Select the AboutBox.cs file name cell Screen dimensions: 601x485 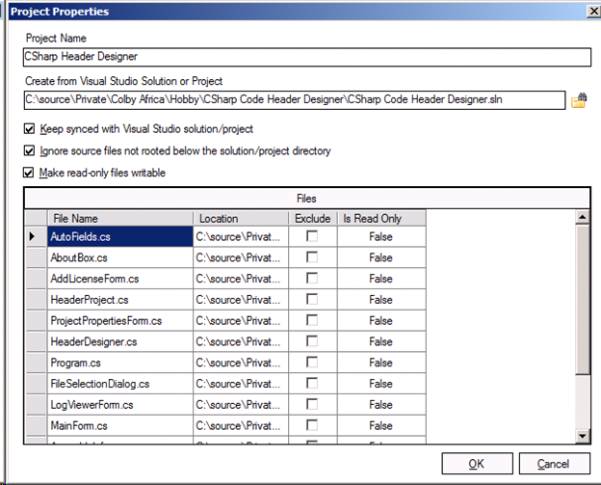pos(120,257)
